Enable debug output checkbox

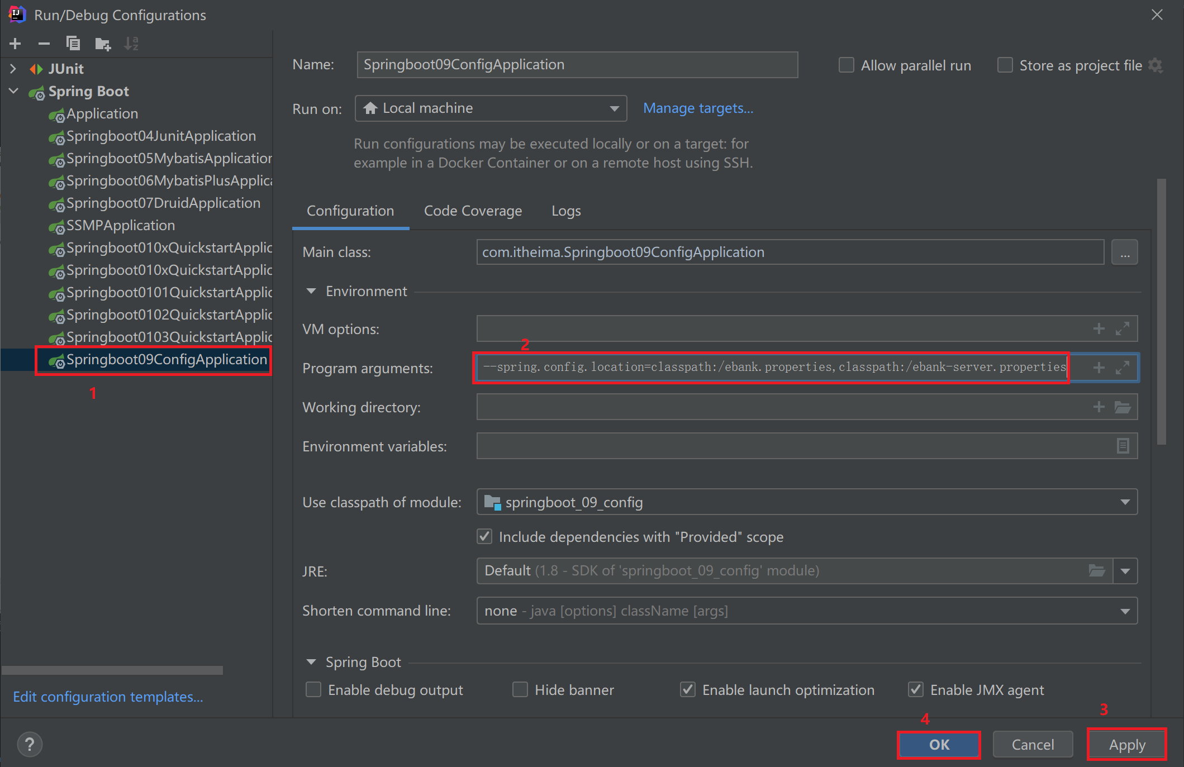pos(313,690)
